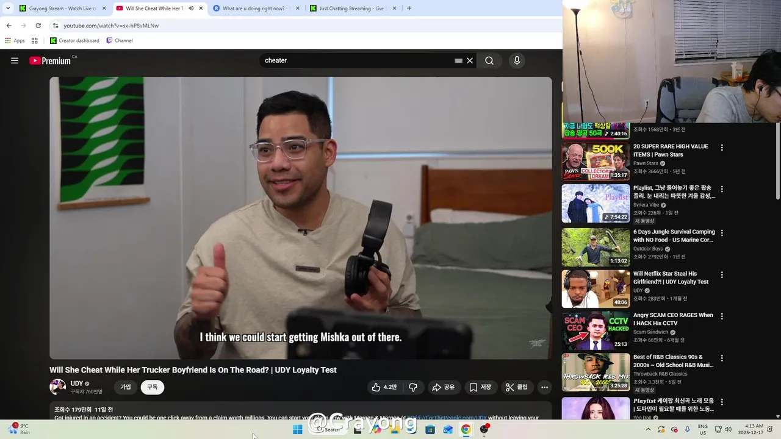Reload the current YouTube page
The width and height of the screenshot is (781, 439).
point(38,26)
